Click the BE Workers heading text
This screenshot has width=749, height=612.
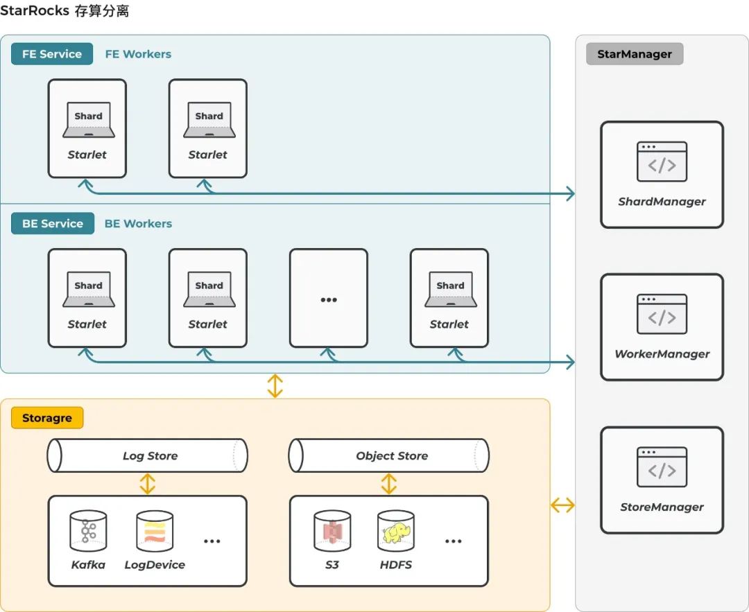tap(138, 223)
